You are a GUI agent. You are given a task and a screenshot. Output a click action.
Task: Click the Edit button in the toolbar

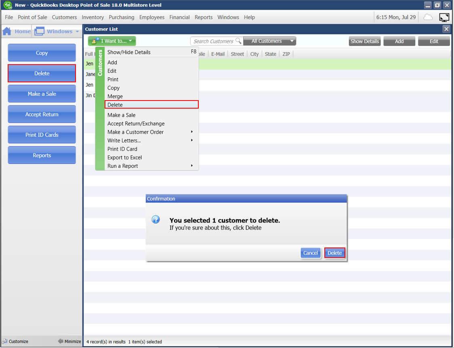point(434,41)
